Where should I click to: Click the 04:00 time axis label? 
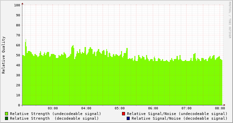click(86, 108)
